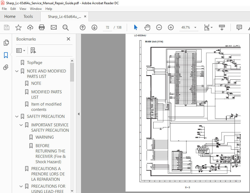Add a comment note icon
This screenshot has height=193, width=250.
pos(239,27)
